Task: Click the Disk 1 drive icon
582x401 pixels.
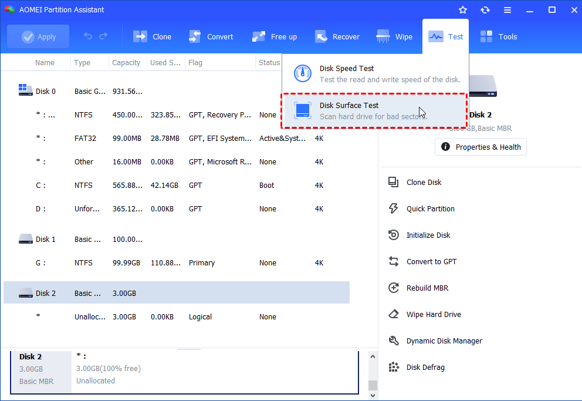Action: (25, 239)
